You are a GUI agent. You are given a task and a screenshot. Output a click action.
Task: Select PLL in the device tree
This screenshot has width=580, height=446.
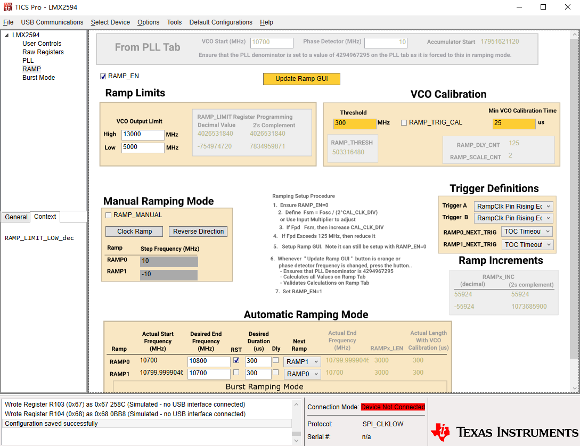[x=28, y=61]
